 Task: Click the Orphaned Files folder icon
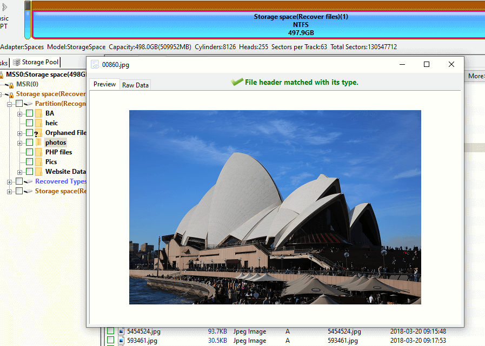coord(38,133)
